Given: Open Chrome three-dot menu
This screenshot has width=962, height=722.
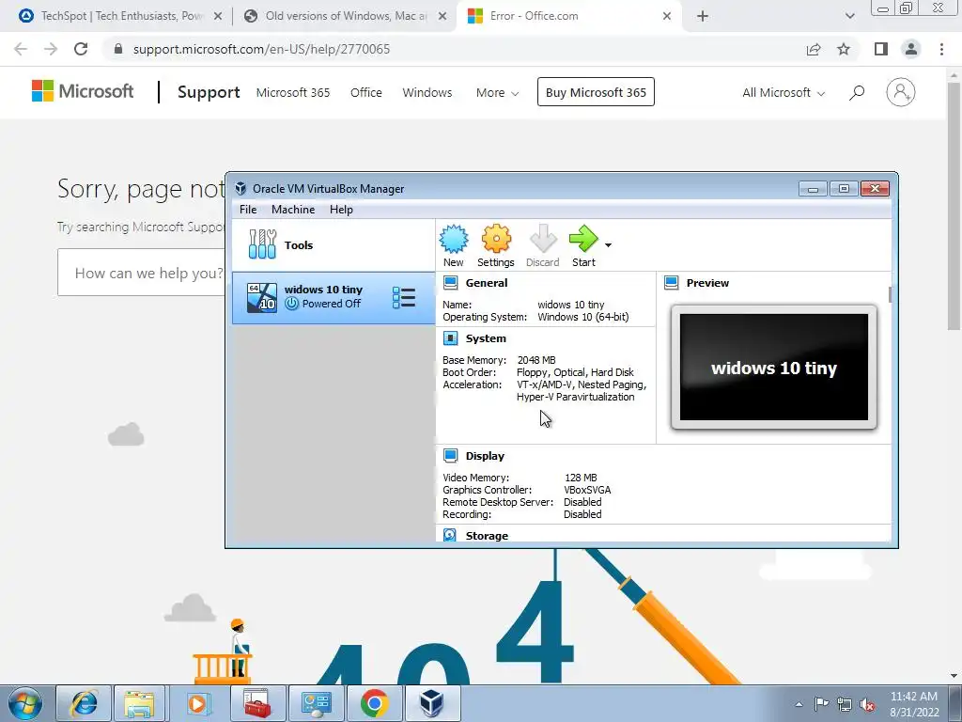Looking at the screenshot, I should [x=941, y=49].
